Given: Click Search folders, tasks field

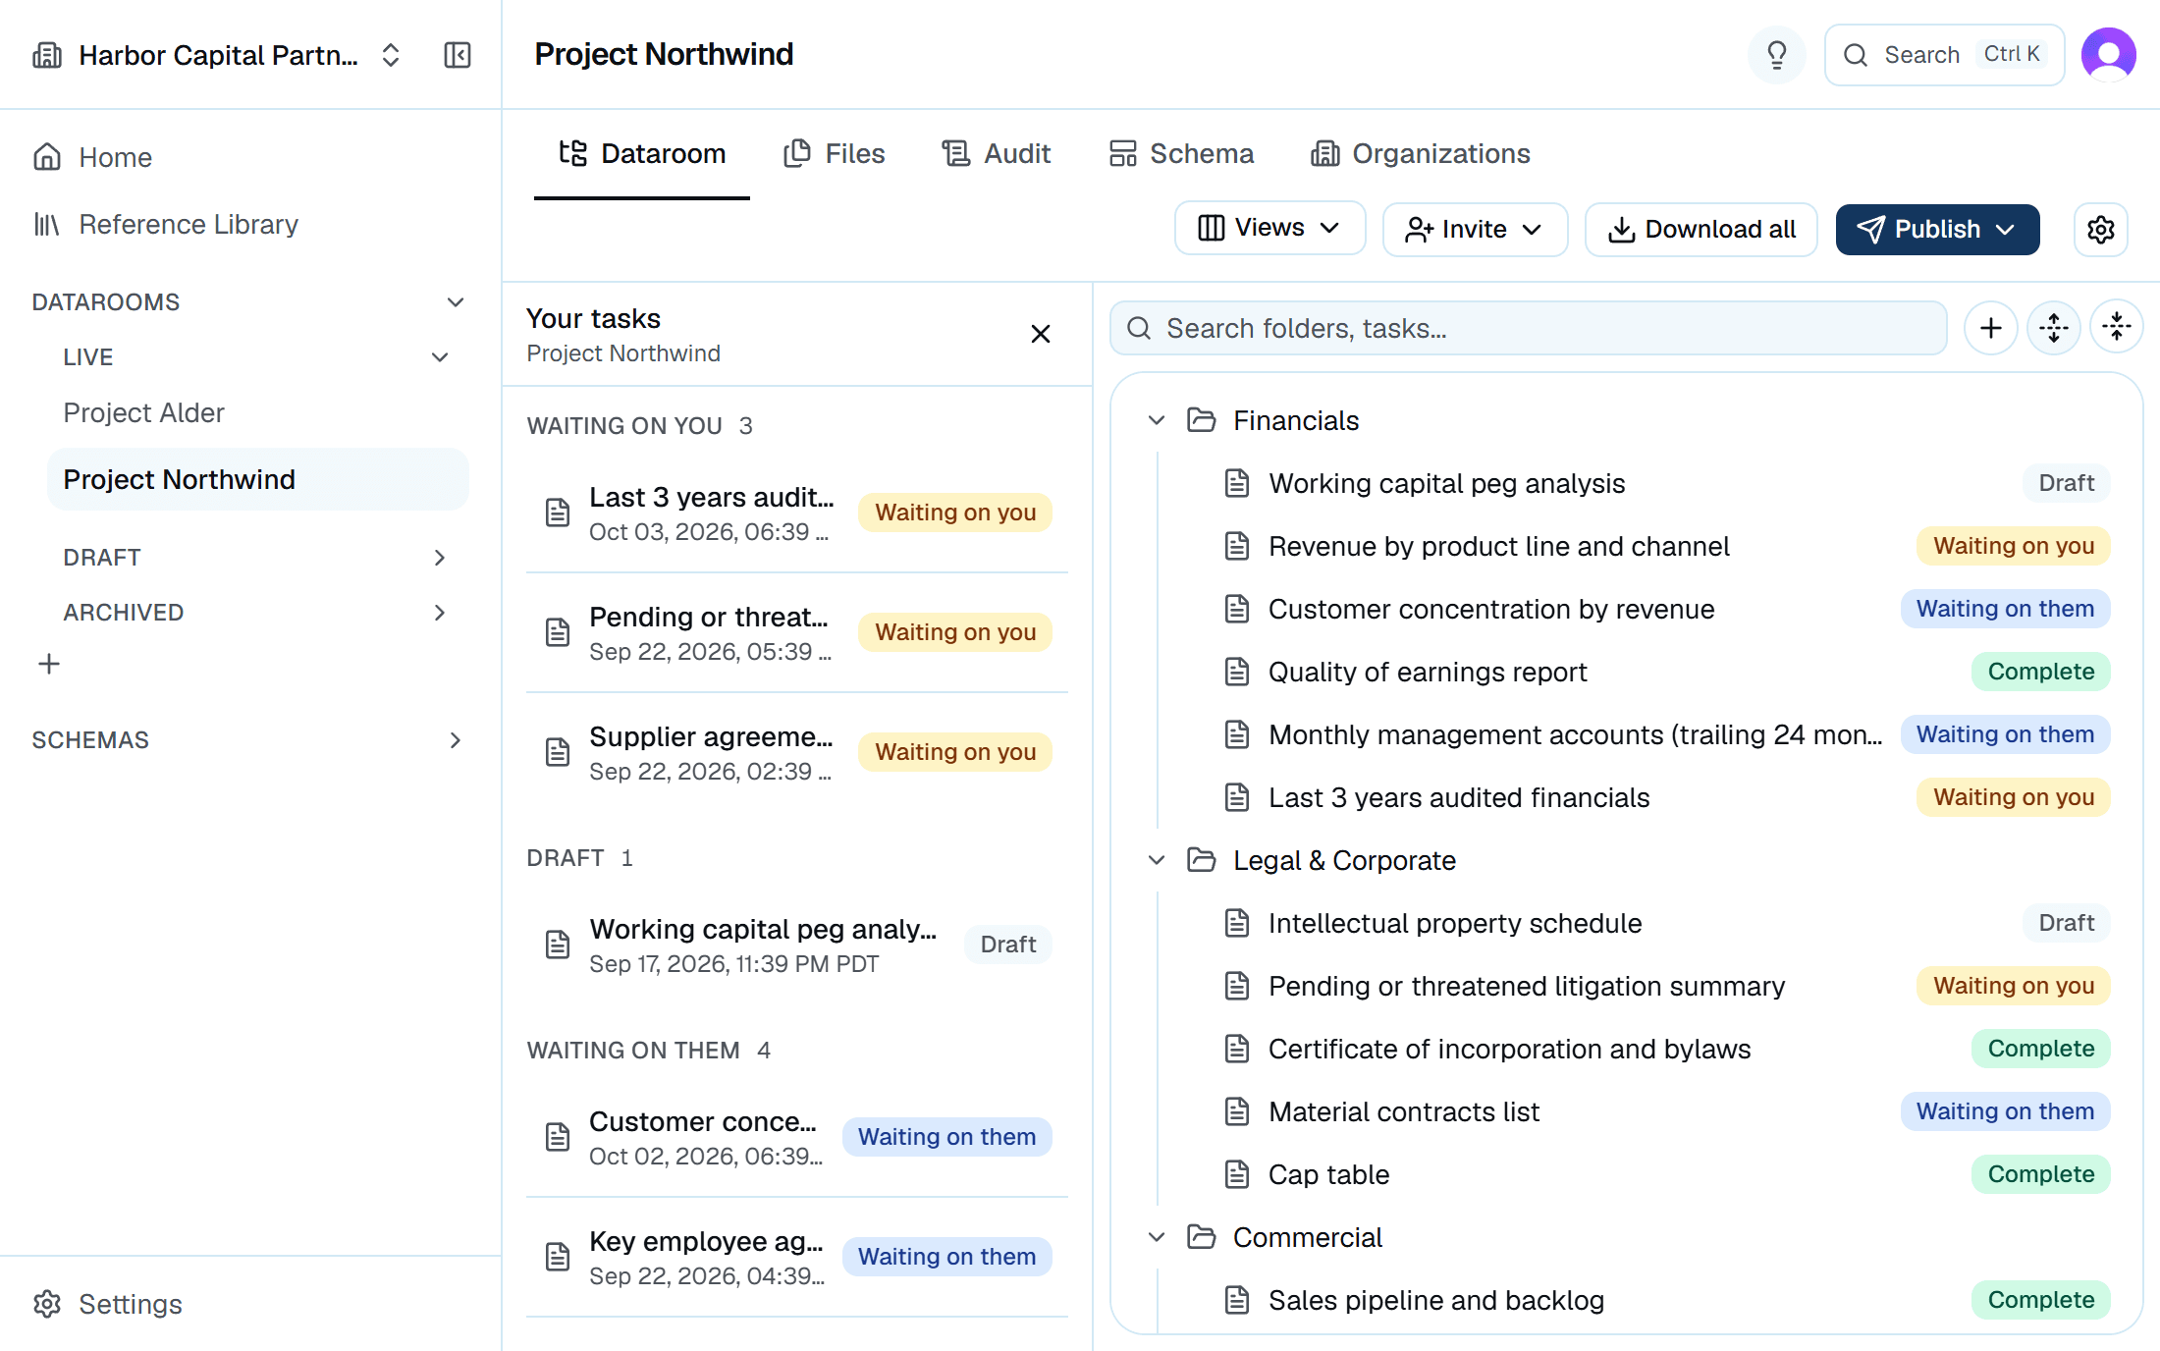Looking at the screenshot, I should point(1528,328).
